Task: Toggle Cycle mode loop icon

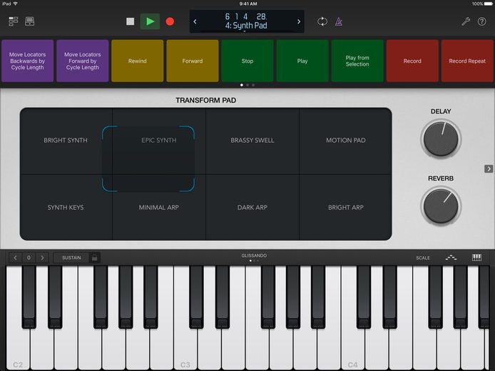Action: (x=322, y=21)
